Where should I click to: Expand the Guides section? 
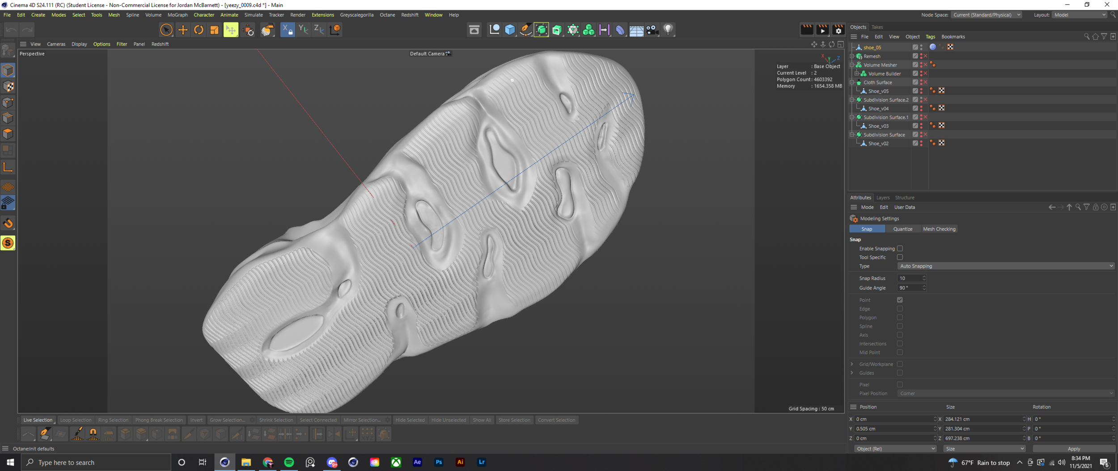[x=852, y=373]
